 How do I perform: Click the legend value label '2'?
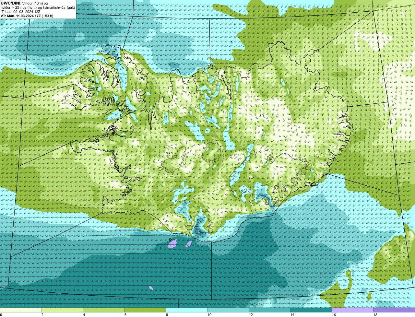coord(42,315)
